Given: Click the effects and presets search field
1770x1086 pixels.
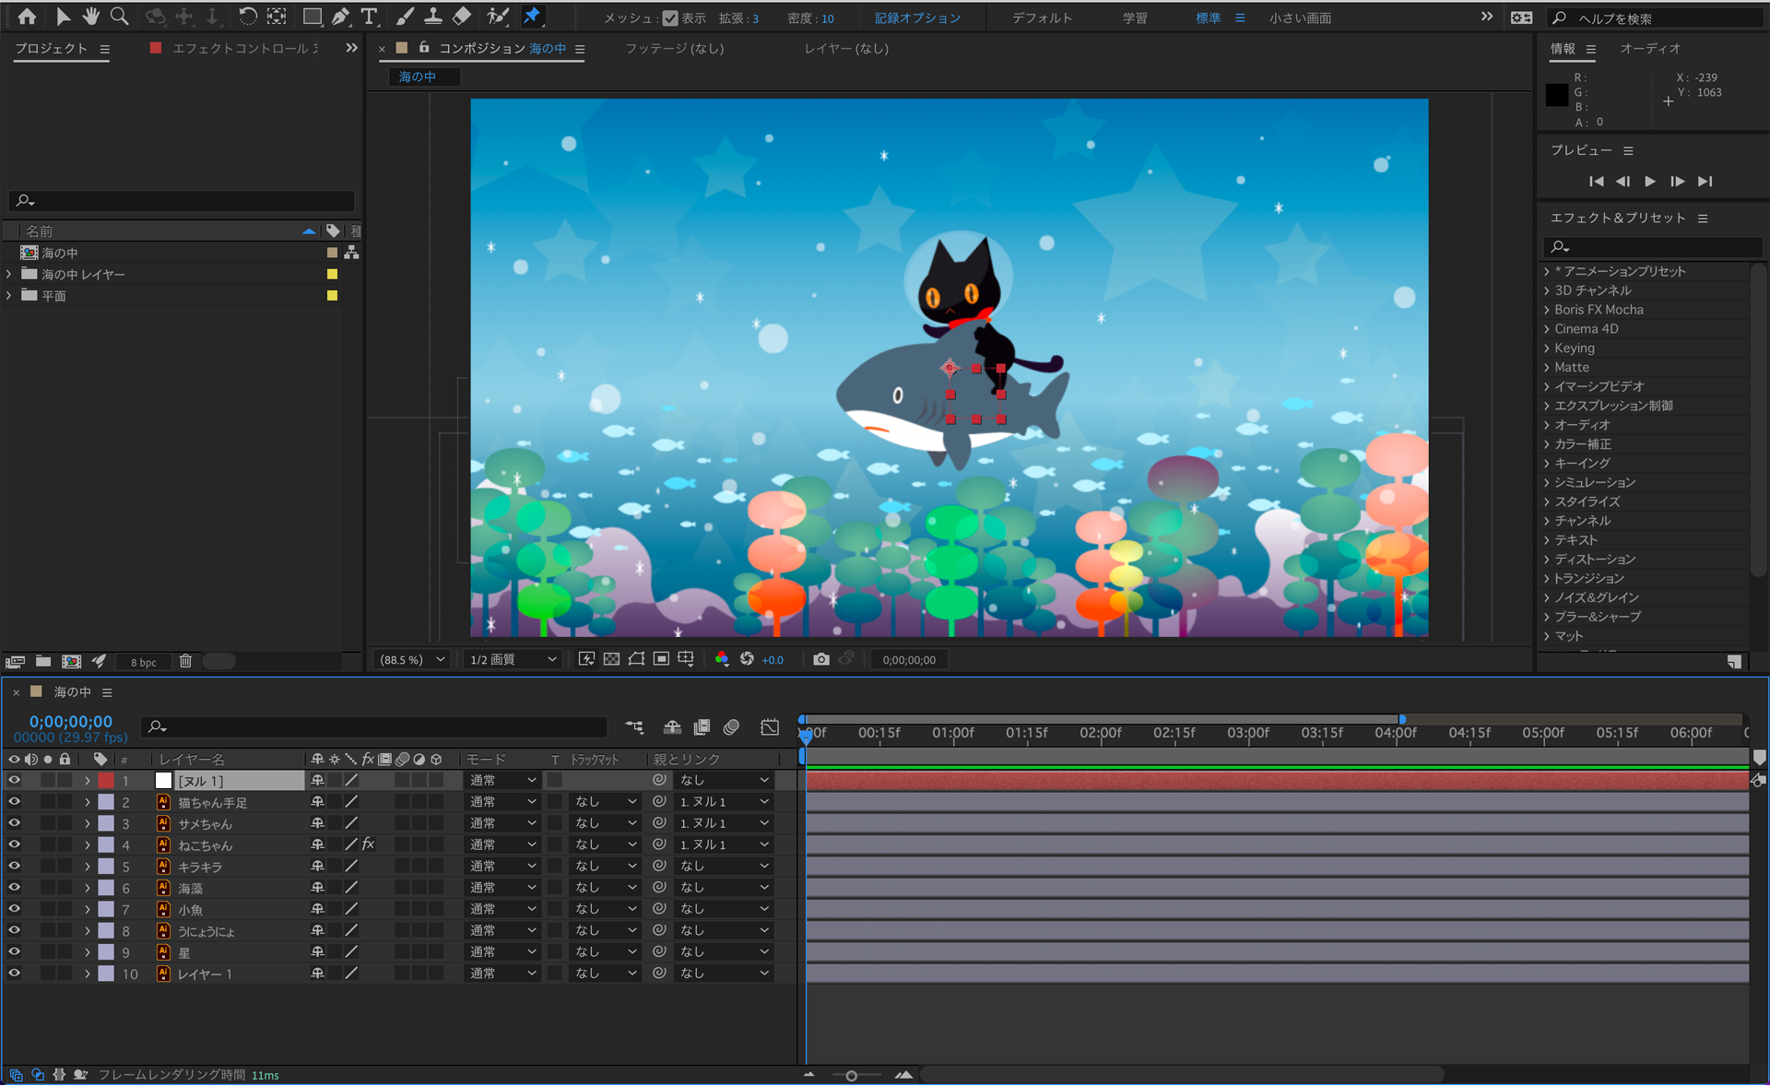Looking at the screenshot, I should point(1655,246).
